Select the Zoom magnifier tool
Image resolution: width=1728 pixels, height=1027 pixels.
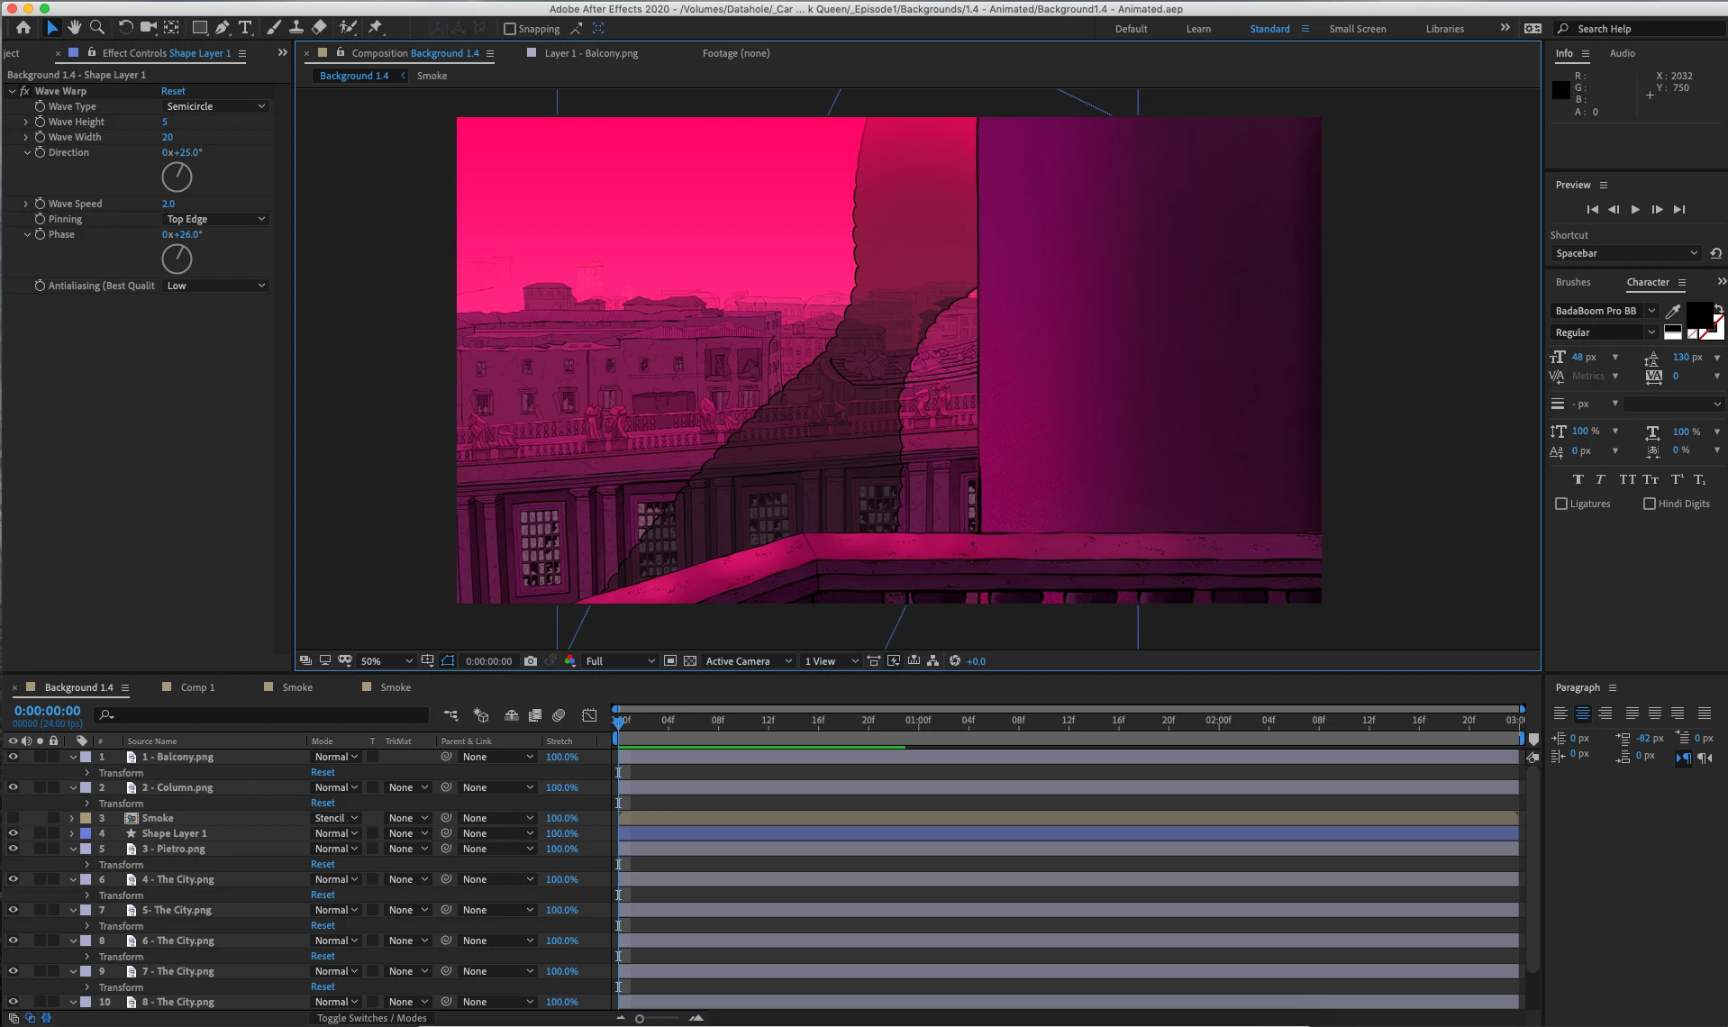point(97,28)
